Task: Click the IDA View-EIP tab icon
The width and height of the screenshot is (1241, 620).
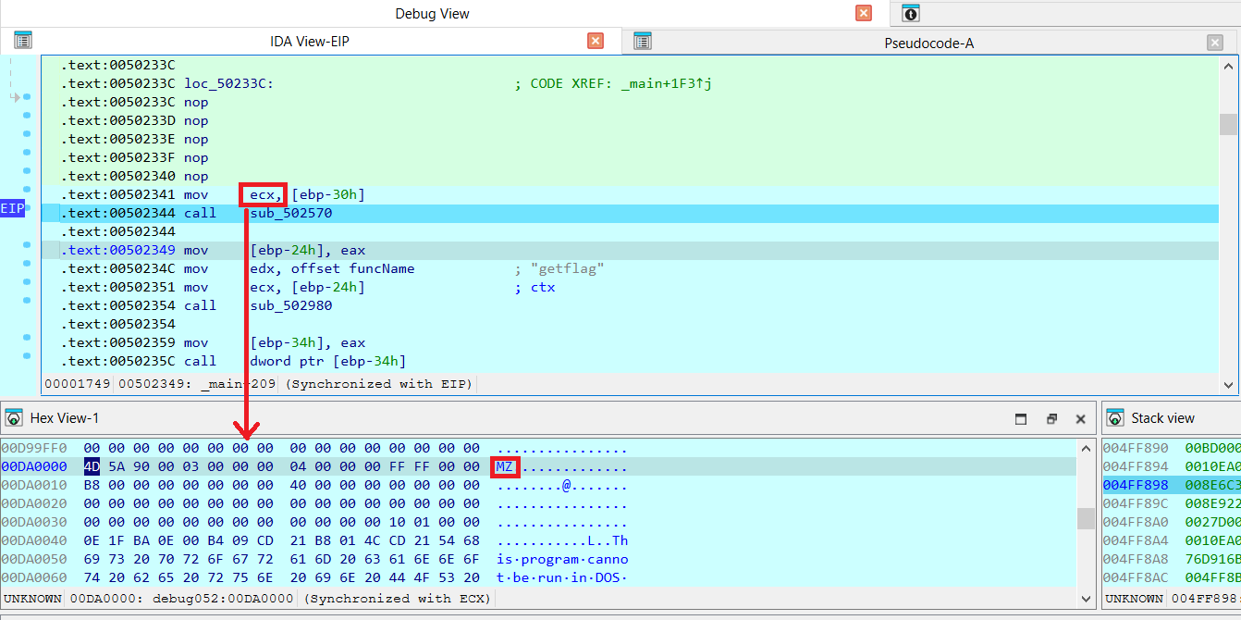Action: point(23,40)
